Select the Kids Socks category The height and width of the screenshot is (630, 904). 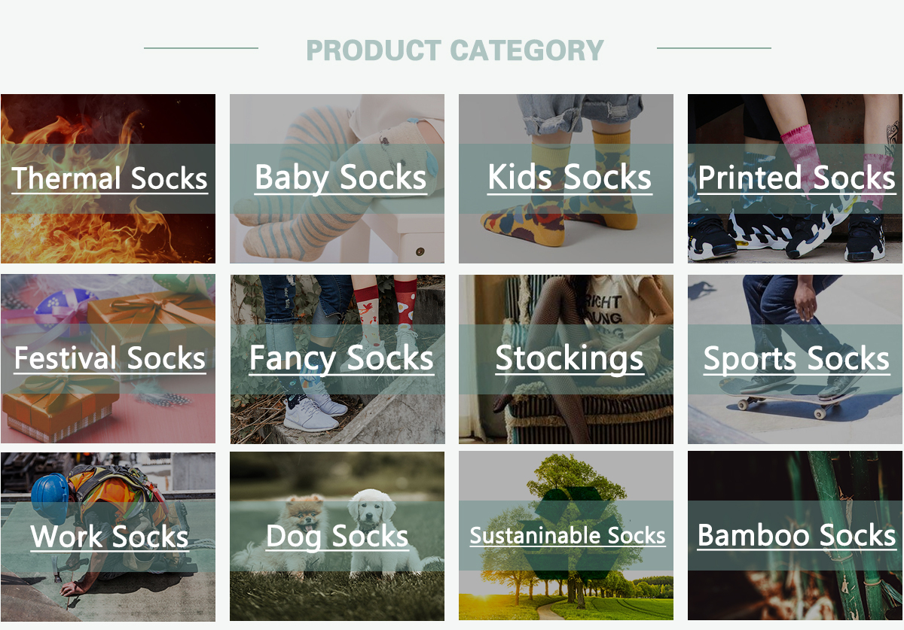(x=569, y=178)
